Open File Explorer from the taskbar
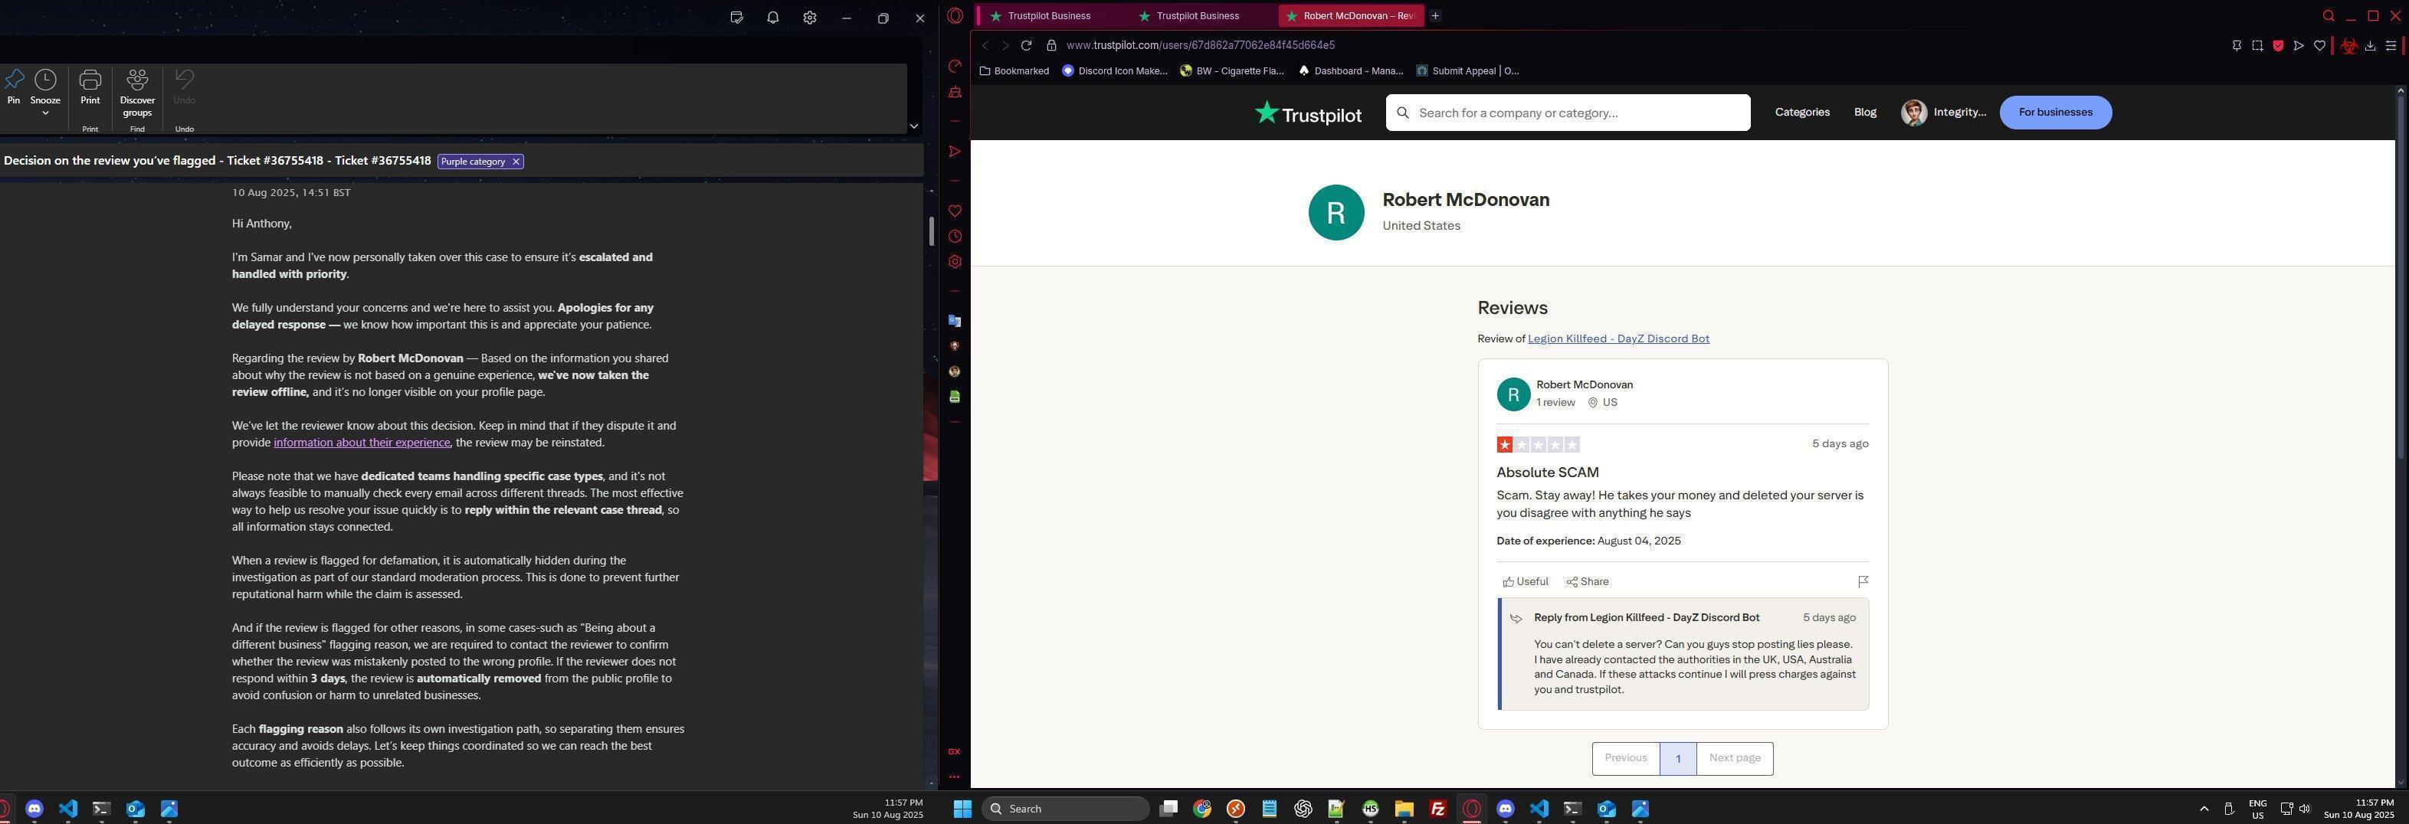The height and width of the screenshot is (824, 2409). click(x=1404, y=809)
